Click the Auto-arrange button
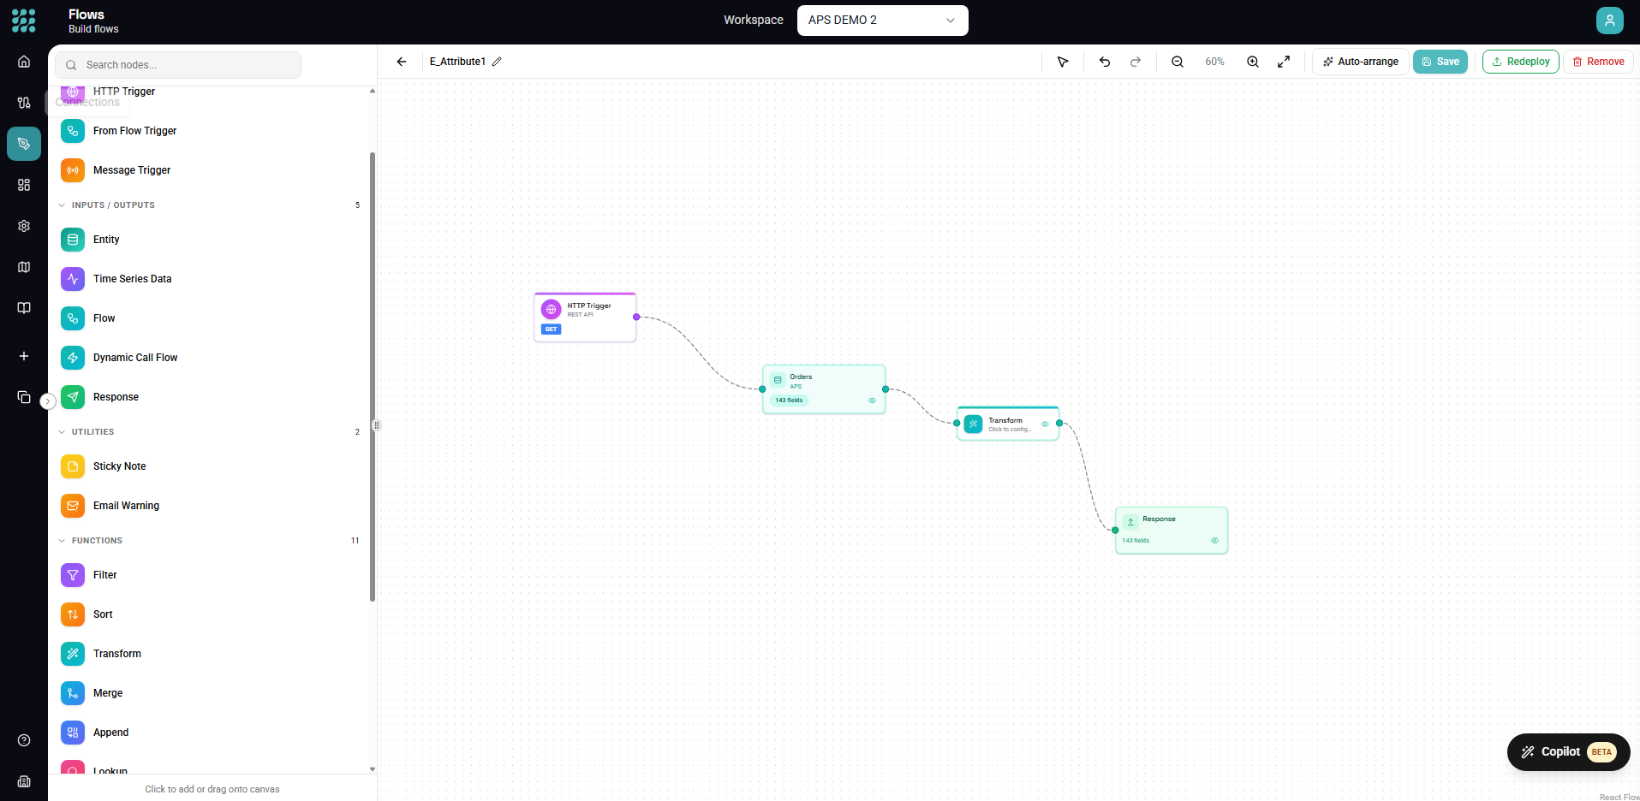The width and height of the screenshot is (1640, 801). tap(1360, 62)
